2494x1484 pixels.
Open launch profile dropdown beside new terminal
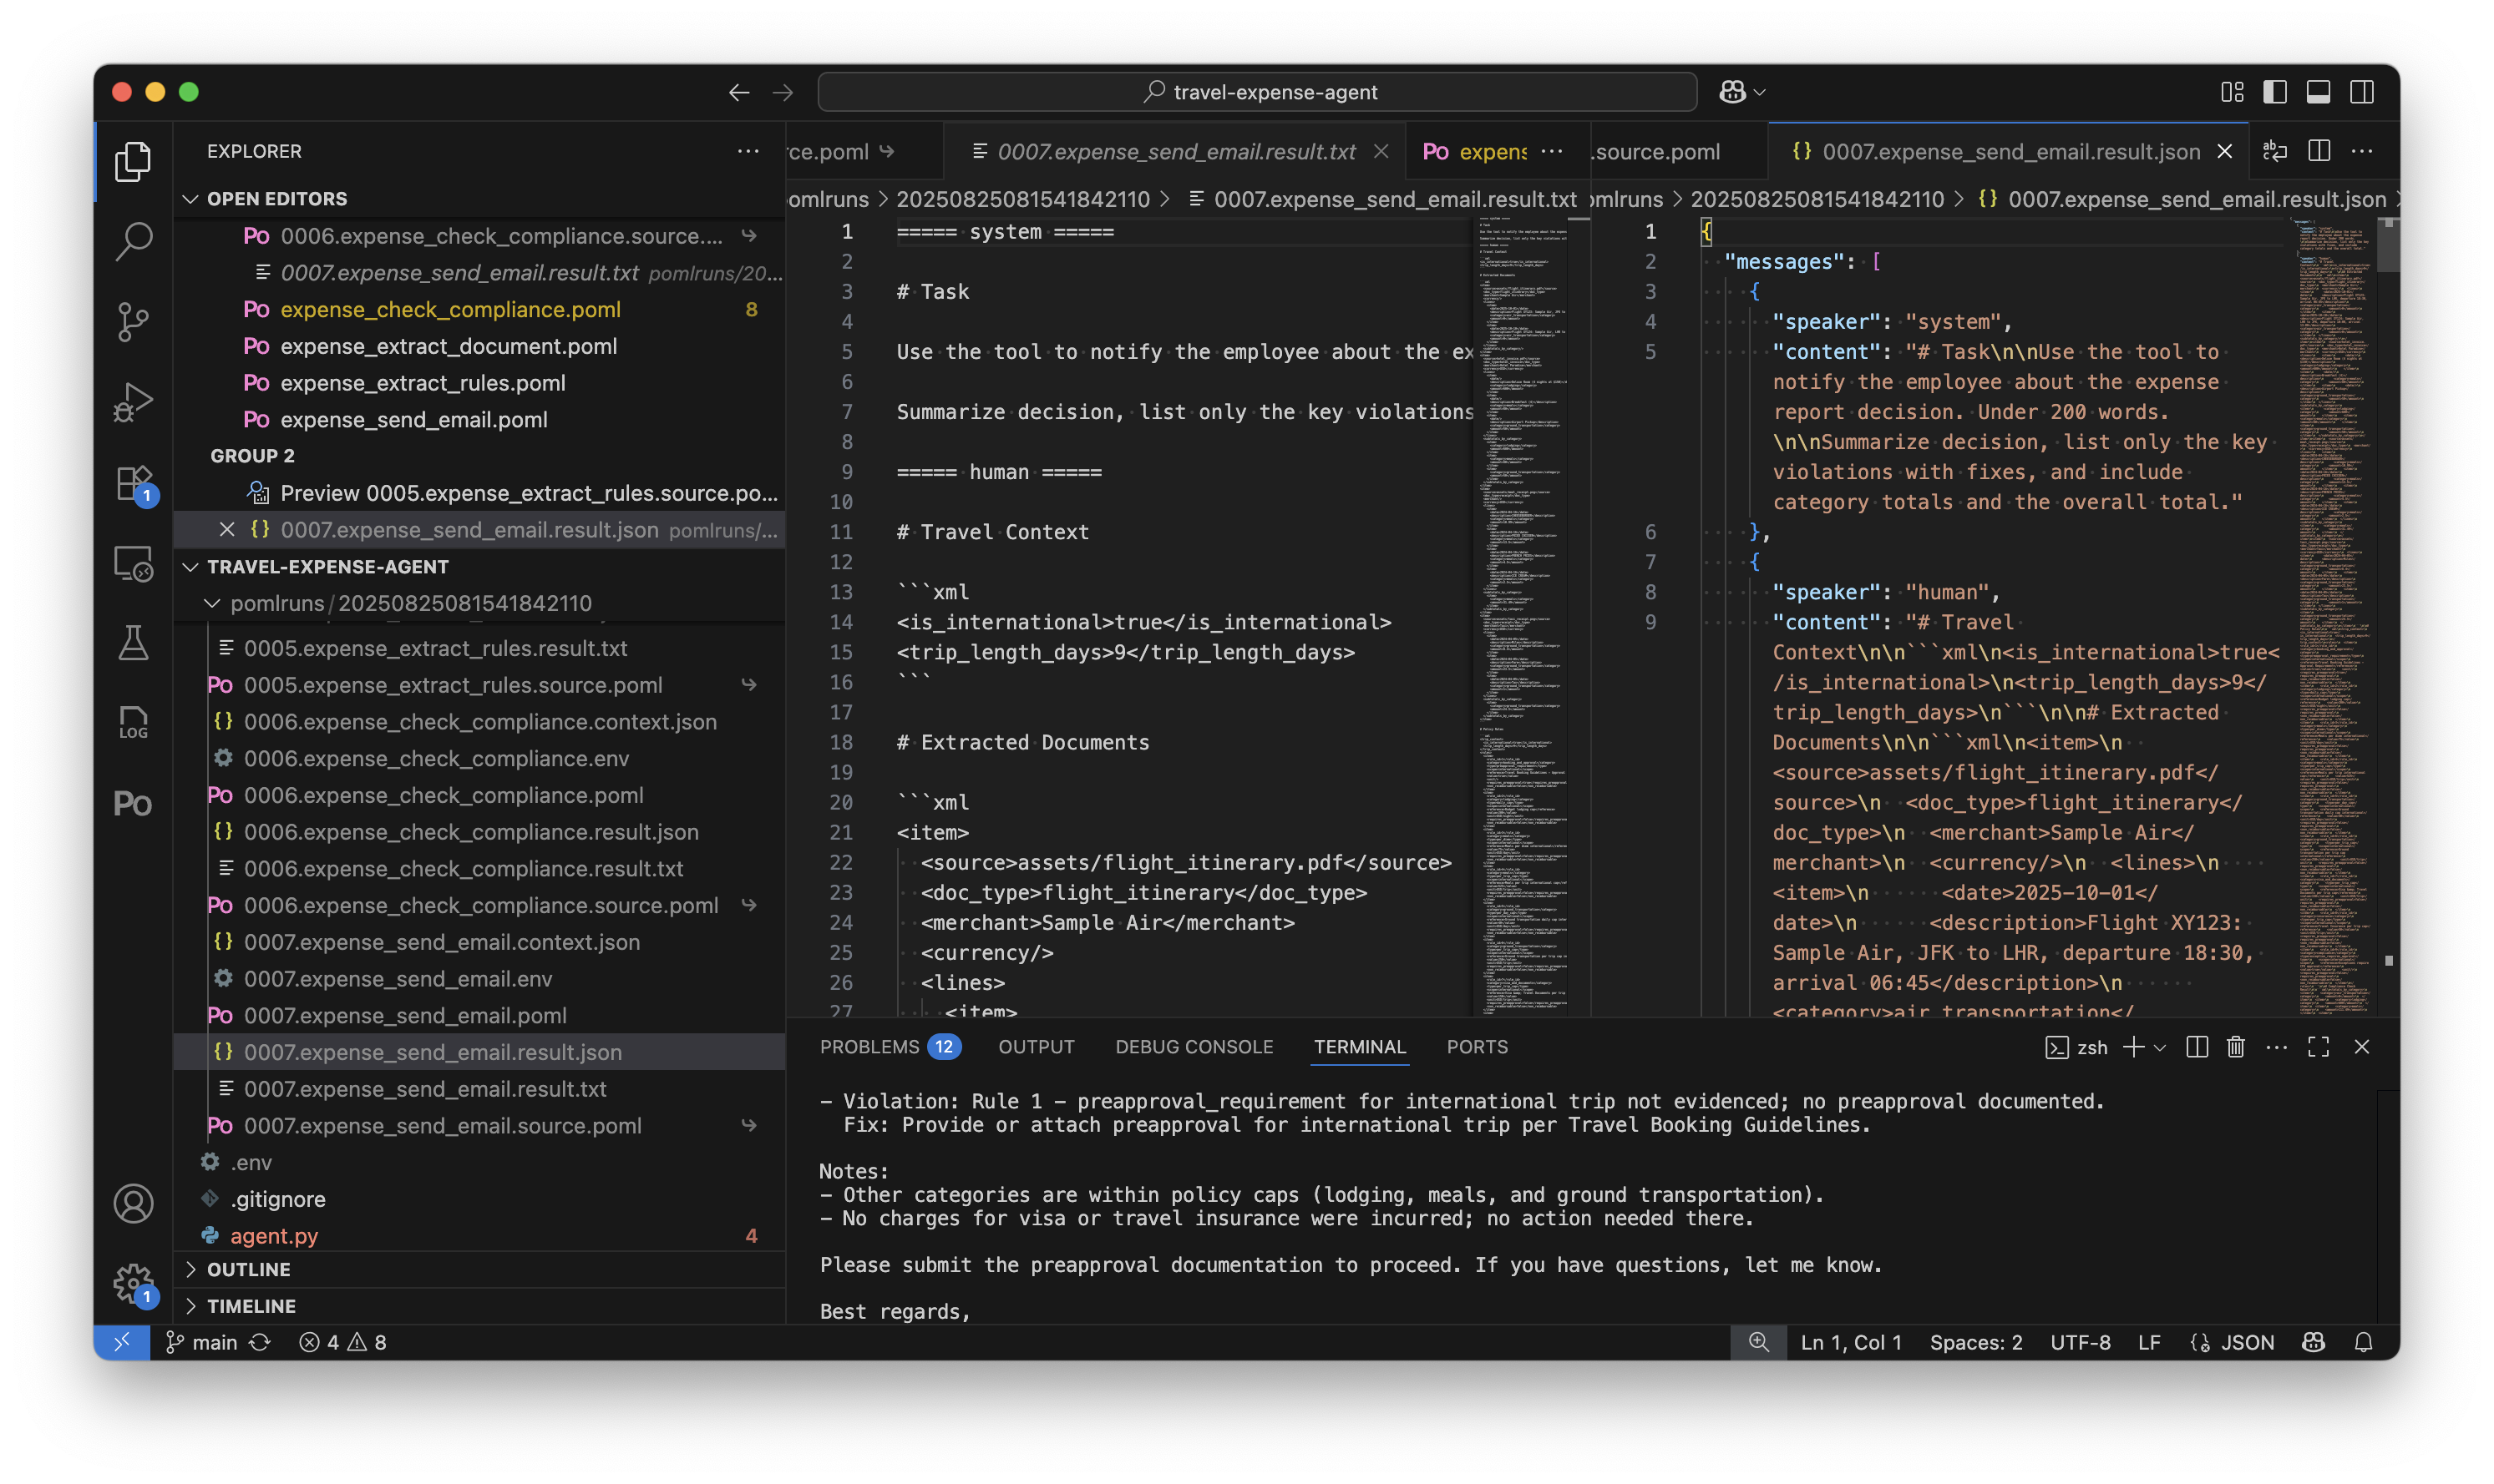[2160, 1047]
